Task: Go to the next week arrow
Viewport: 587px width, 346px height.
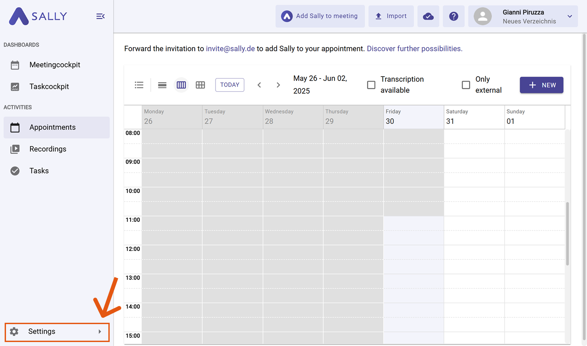Action: [x=278, y=85]
